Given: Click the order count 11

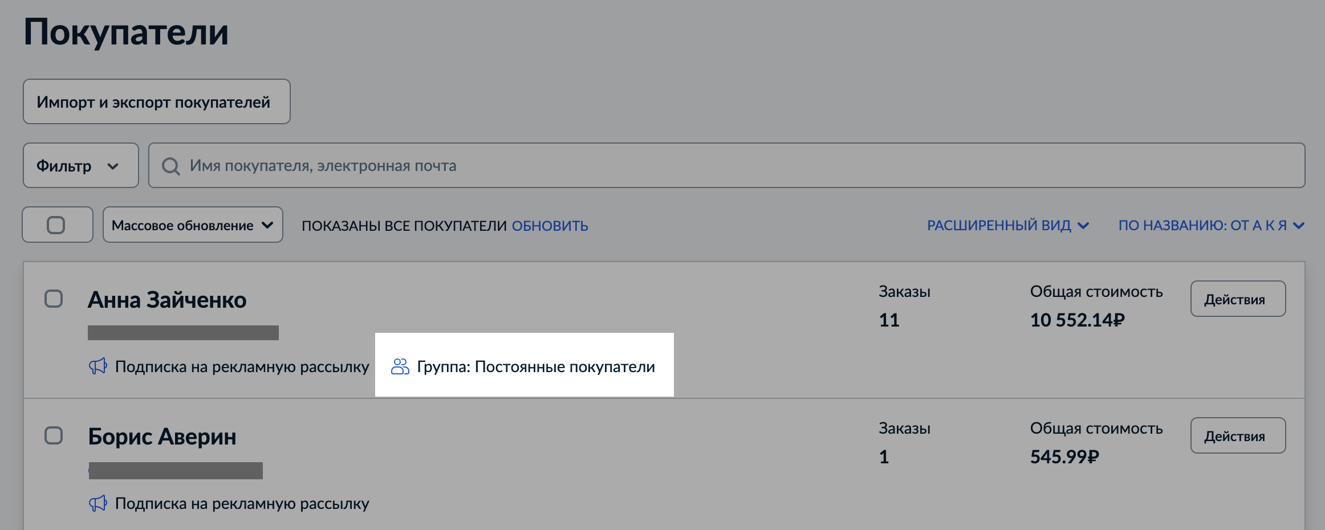Looking at the screenshot, I should pyautogui.click(x=889, y=320).
